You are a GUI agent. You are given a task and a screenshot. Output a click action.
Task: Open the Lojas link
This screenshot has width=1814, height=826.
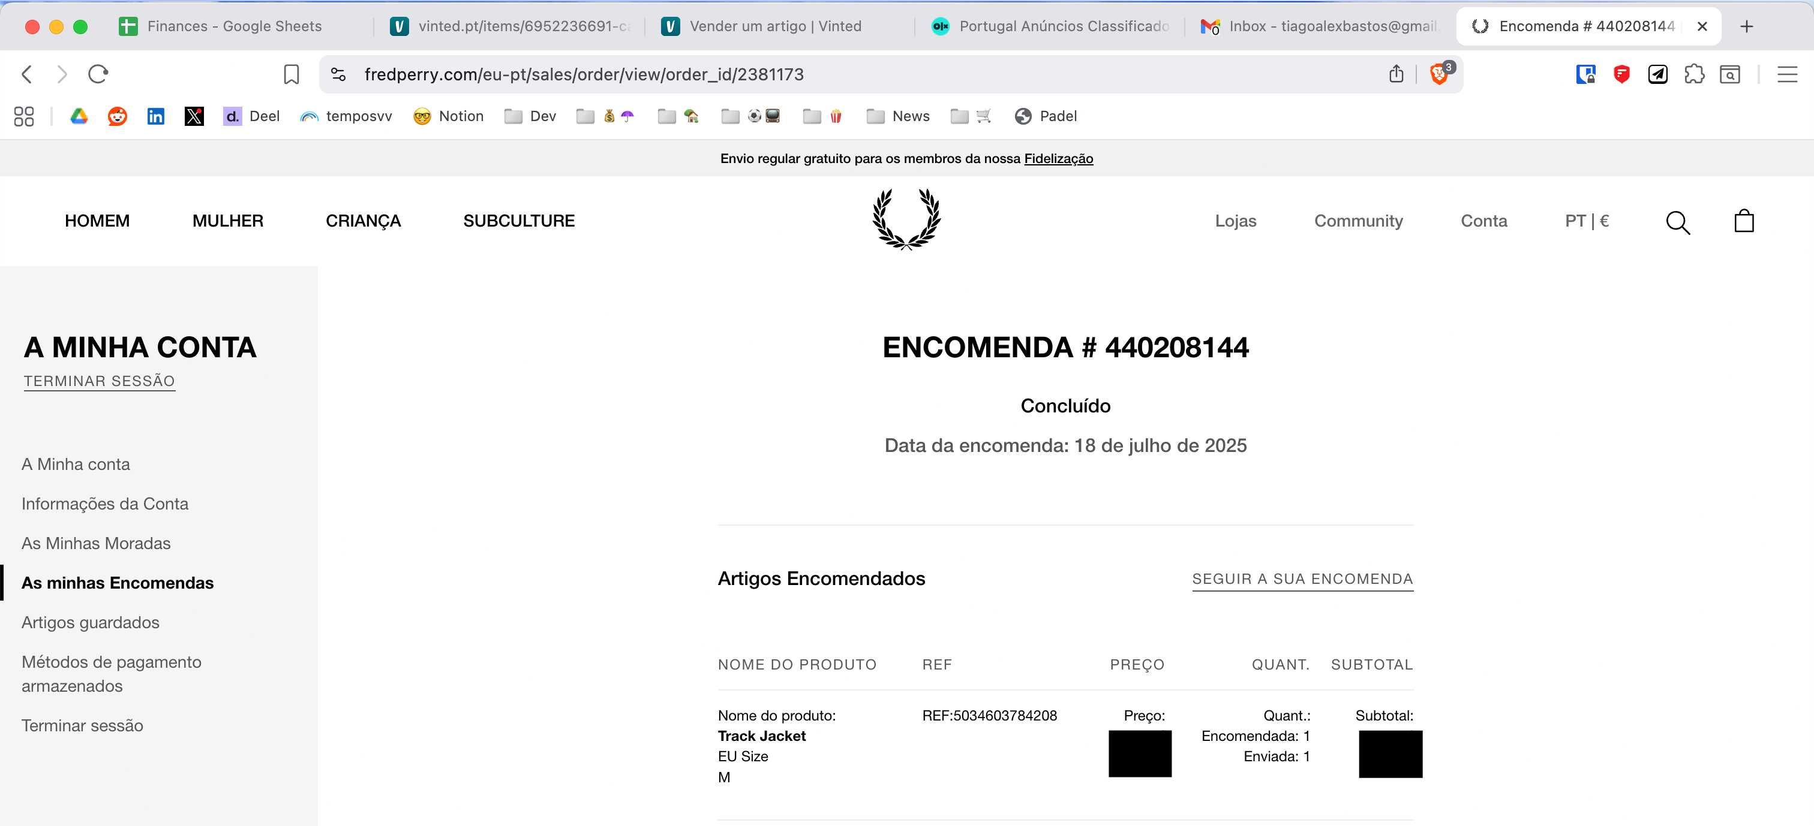tap(1236, 221)
